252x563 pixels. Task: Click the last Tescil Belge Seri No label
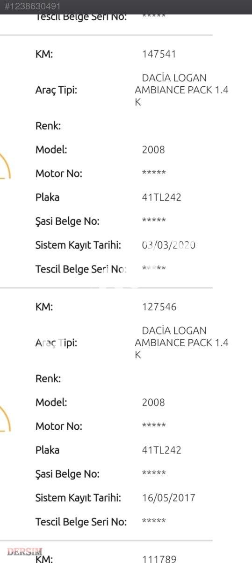point(81,522)
